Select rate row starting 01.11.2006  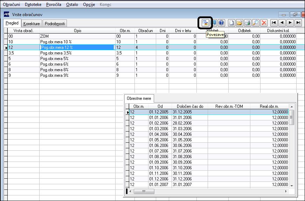(x=209, y=173)
